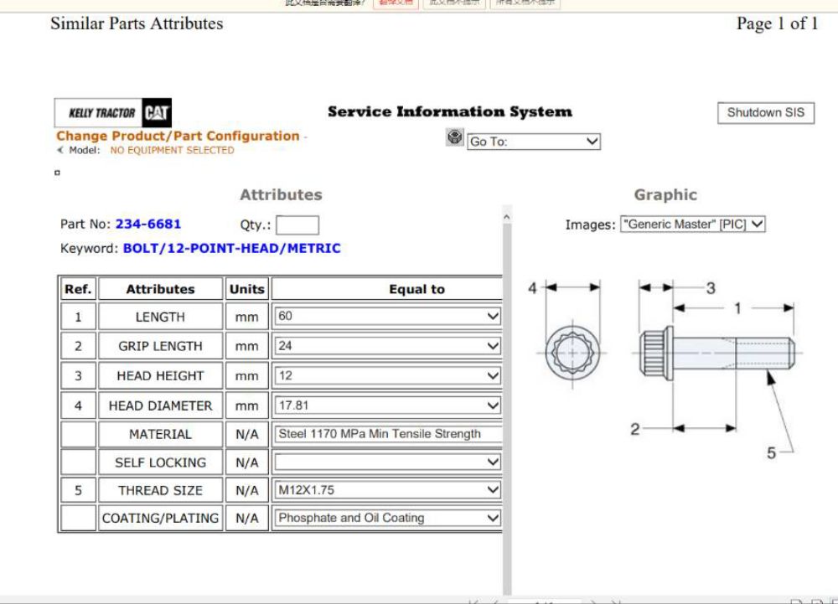Click the bolt side-view graphic
This screenshot has height=604, width=838.
pyautogui.click(x=716, y=353)
